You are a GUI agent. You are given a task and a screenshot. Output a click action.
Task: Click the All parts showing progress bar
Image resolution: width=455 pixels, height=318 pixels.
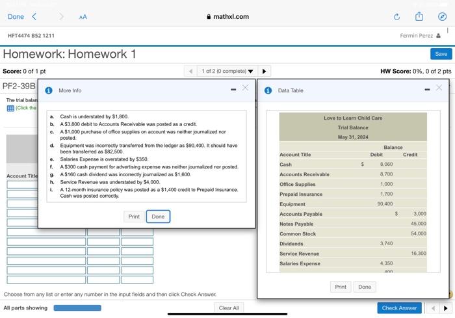click(x=77, y=308)
